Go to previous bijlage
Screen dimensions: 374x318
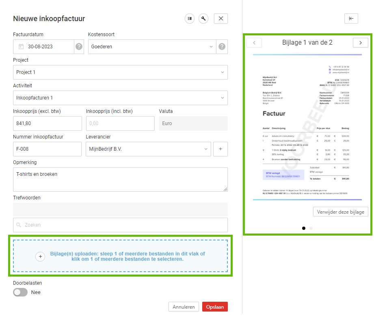point(254,43)
